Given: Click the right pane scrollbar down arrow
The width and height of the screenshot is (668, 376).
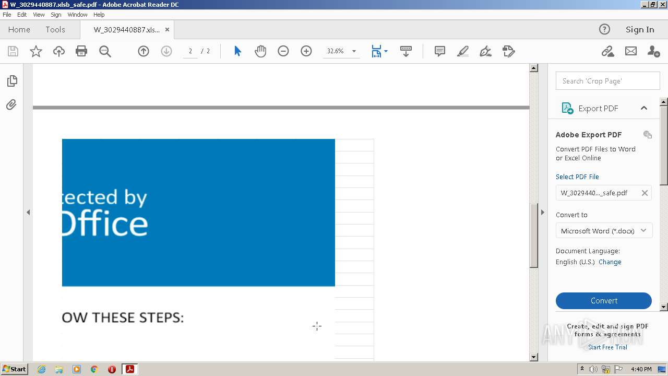Looking at the screenshot, I should point(664,307).
